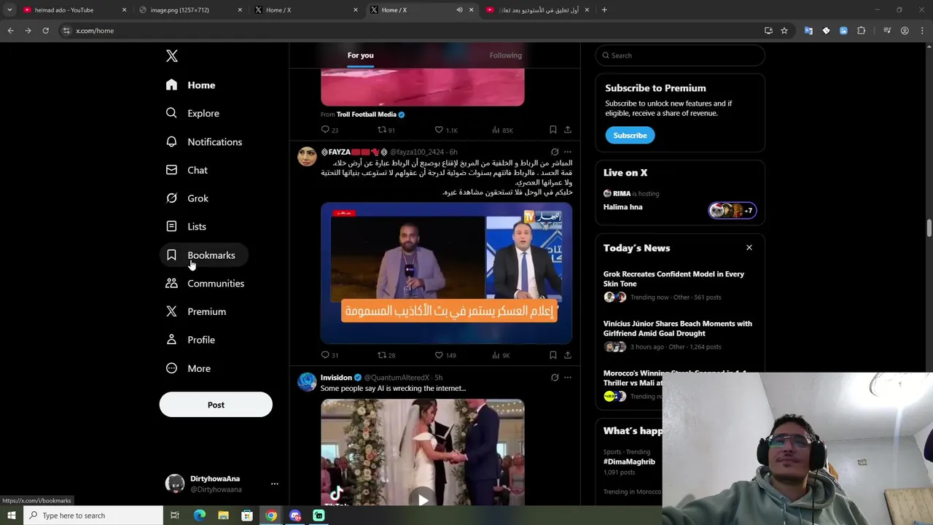This screenshot has width=933, height=525.
Task: Repost the Troll Football Media post
Action: pos(386,130)
